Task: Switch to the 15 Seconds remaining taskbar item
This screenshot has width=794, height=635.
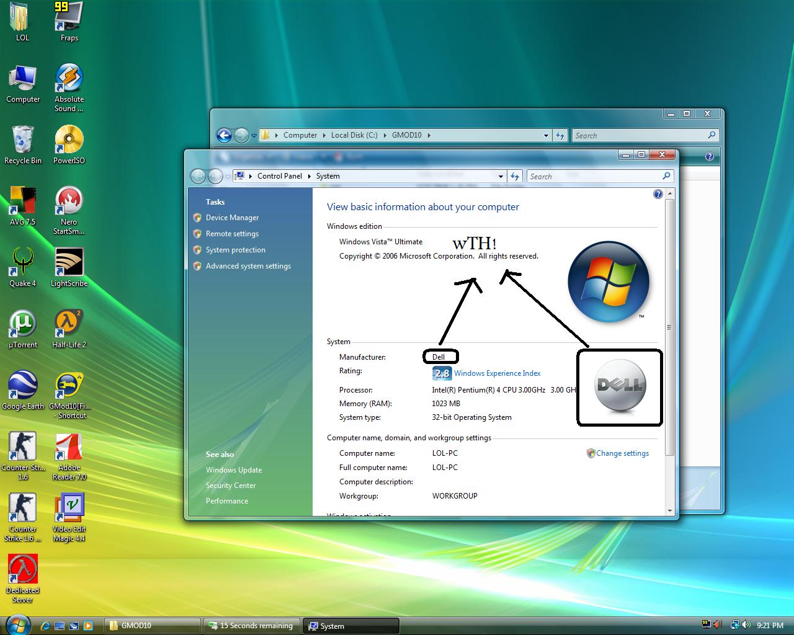Action: (252, 626)
